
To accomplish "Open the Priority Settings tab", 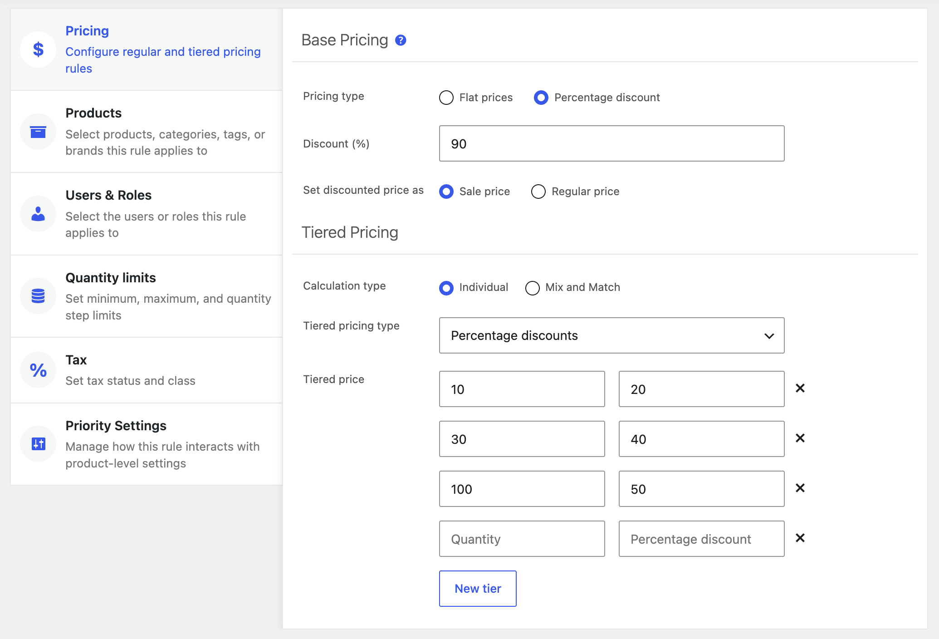I will point(147,444).
